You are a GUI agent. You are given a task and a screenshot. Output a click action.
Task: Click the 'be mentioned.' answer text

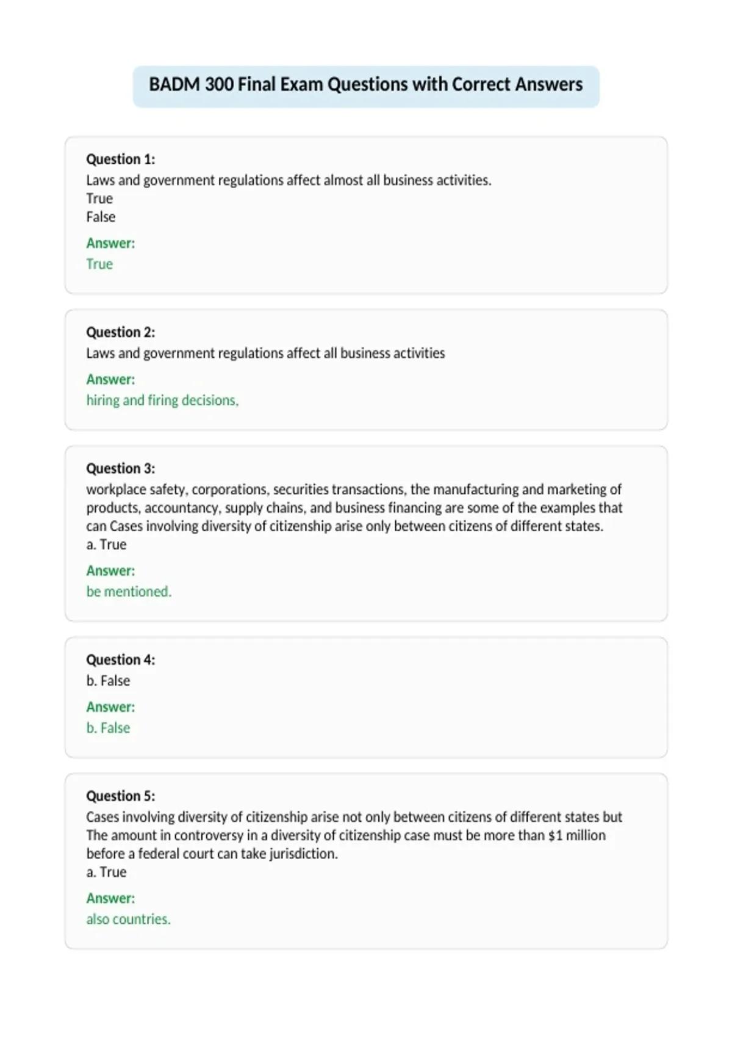coord(129,592)
